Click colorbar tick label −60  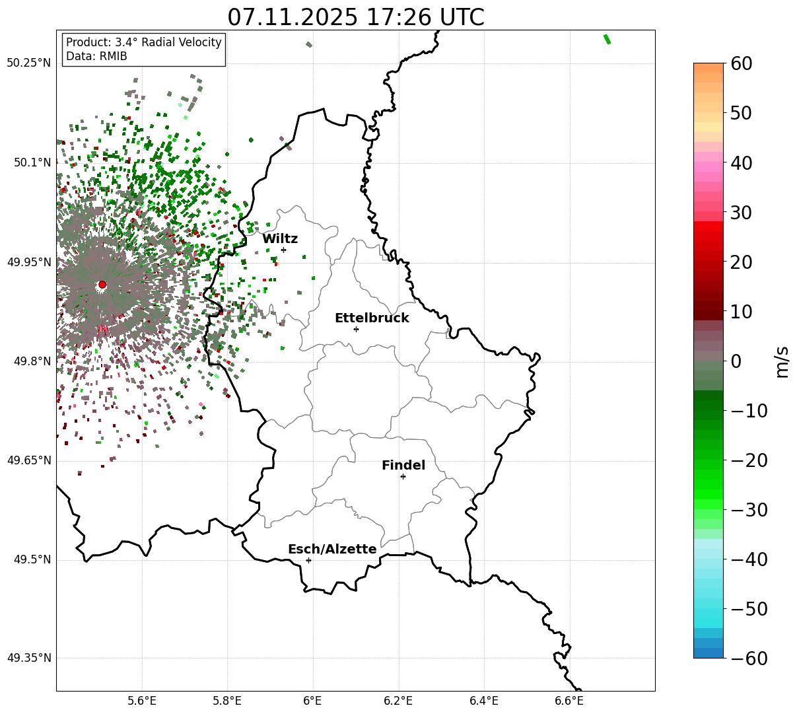pyautogui.click(x=749, y=659)
